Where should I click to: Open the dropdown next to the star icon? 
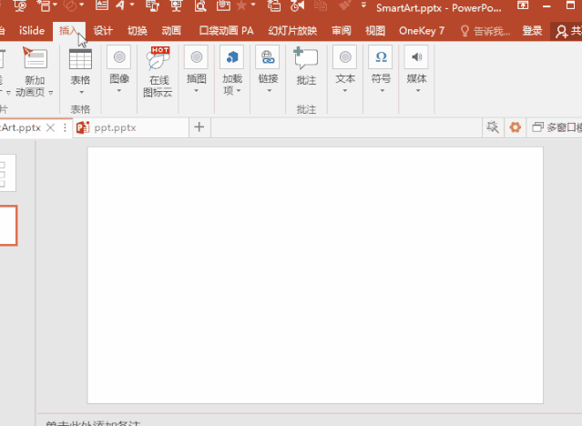coord(253,5)
